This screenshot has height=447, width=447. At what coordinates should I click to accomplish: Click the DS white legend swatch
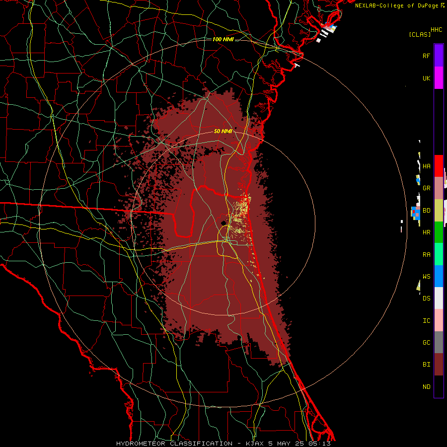(439, 298)
